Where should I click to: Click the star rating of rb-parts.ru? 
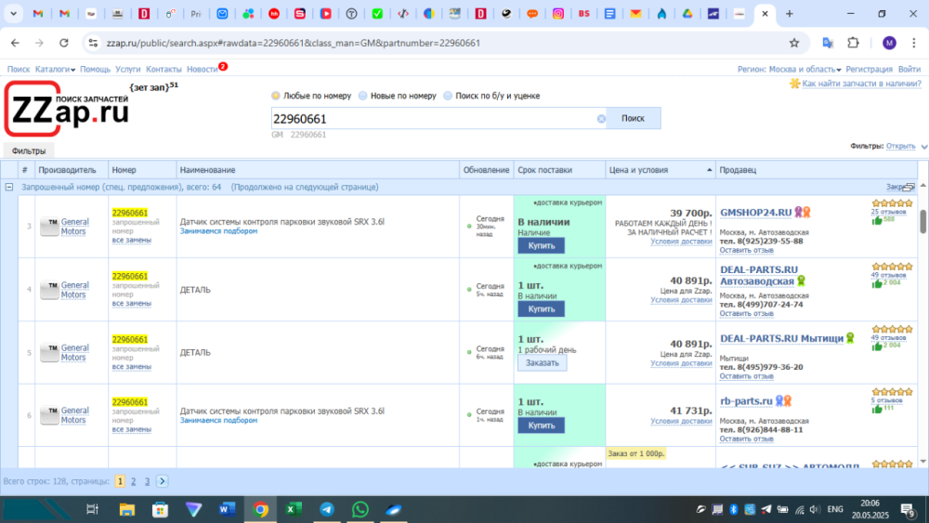coord(891,392)
